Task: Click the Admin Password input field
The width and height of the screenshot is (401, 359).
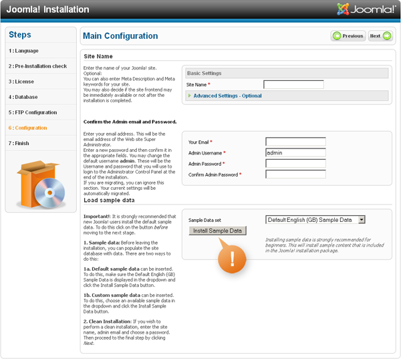Action: (295, 163)
